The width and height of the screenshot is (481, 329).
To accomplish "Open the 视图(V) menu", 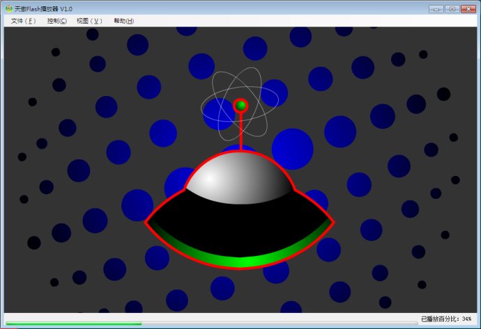I will (x=89, y=21).
